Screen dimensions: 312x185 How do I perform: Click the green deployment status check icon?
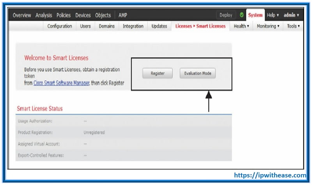(242, 15)
